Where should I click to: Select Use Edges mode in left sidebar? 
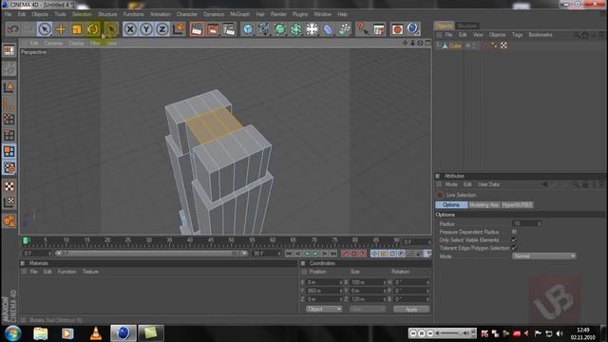point(9,135)
